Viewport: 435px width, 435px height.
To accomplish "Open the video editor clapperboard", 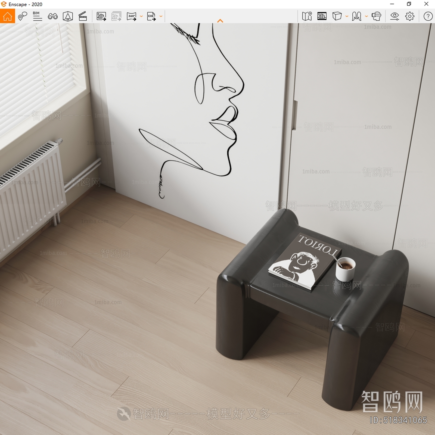I will tap(83, 16).
